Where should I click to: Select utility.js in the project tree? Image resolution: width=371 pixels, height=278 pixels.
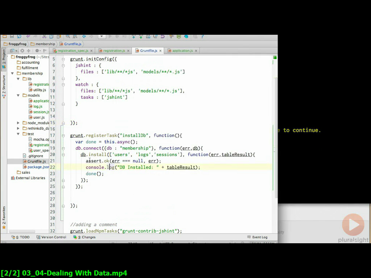[37, 90]
